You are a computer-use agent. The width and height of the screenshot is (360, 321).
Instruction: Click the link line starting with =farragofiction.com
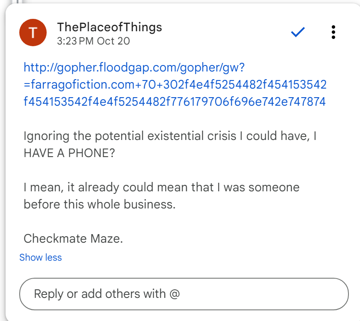click(175, 84)
